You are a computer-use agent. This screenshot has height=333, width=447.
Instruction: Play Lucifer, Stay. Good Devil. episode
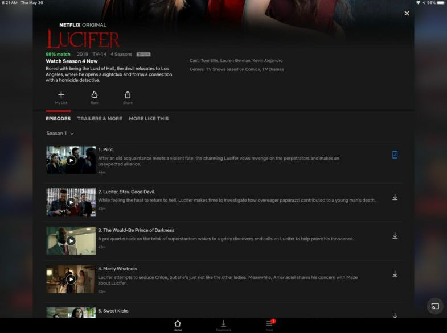(x=71, y=202)
